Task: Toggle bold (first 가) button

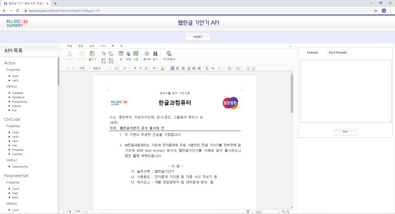Action: pos(135,68)
